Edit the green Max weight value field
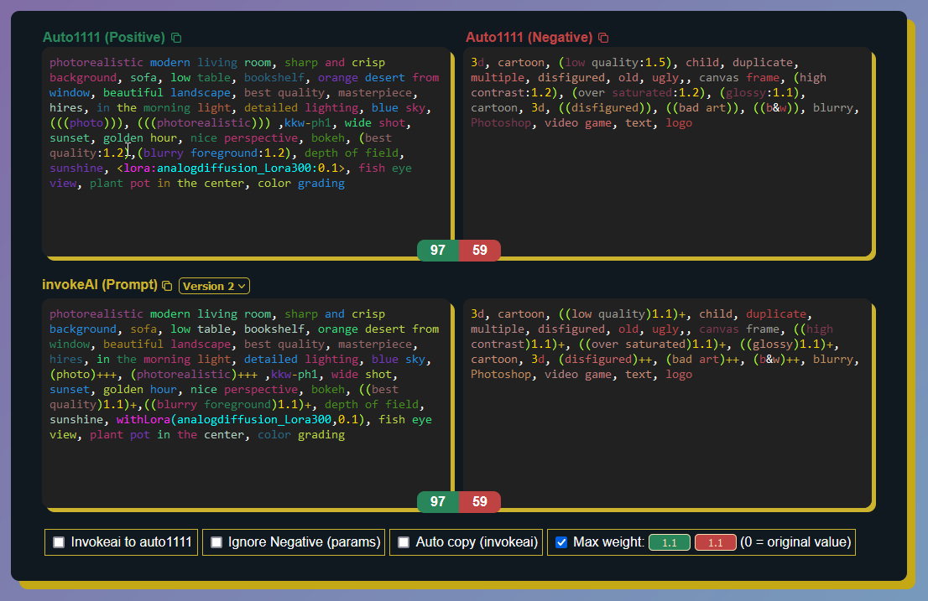The image size is (928, 601). [670, 542]
